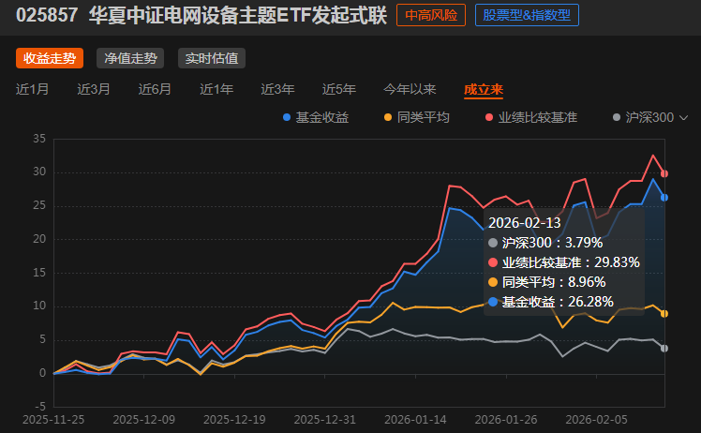Click the blue fund return endpoint marker
Image resolution: width=701 pixels, height=433 pixels.
664,197
